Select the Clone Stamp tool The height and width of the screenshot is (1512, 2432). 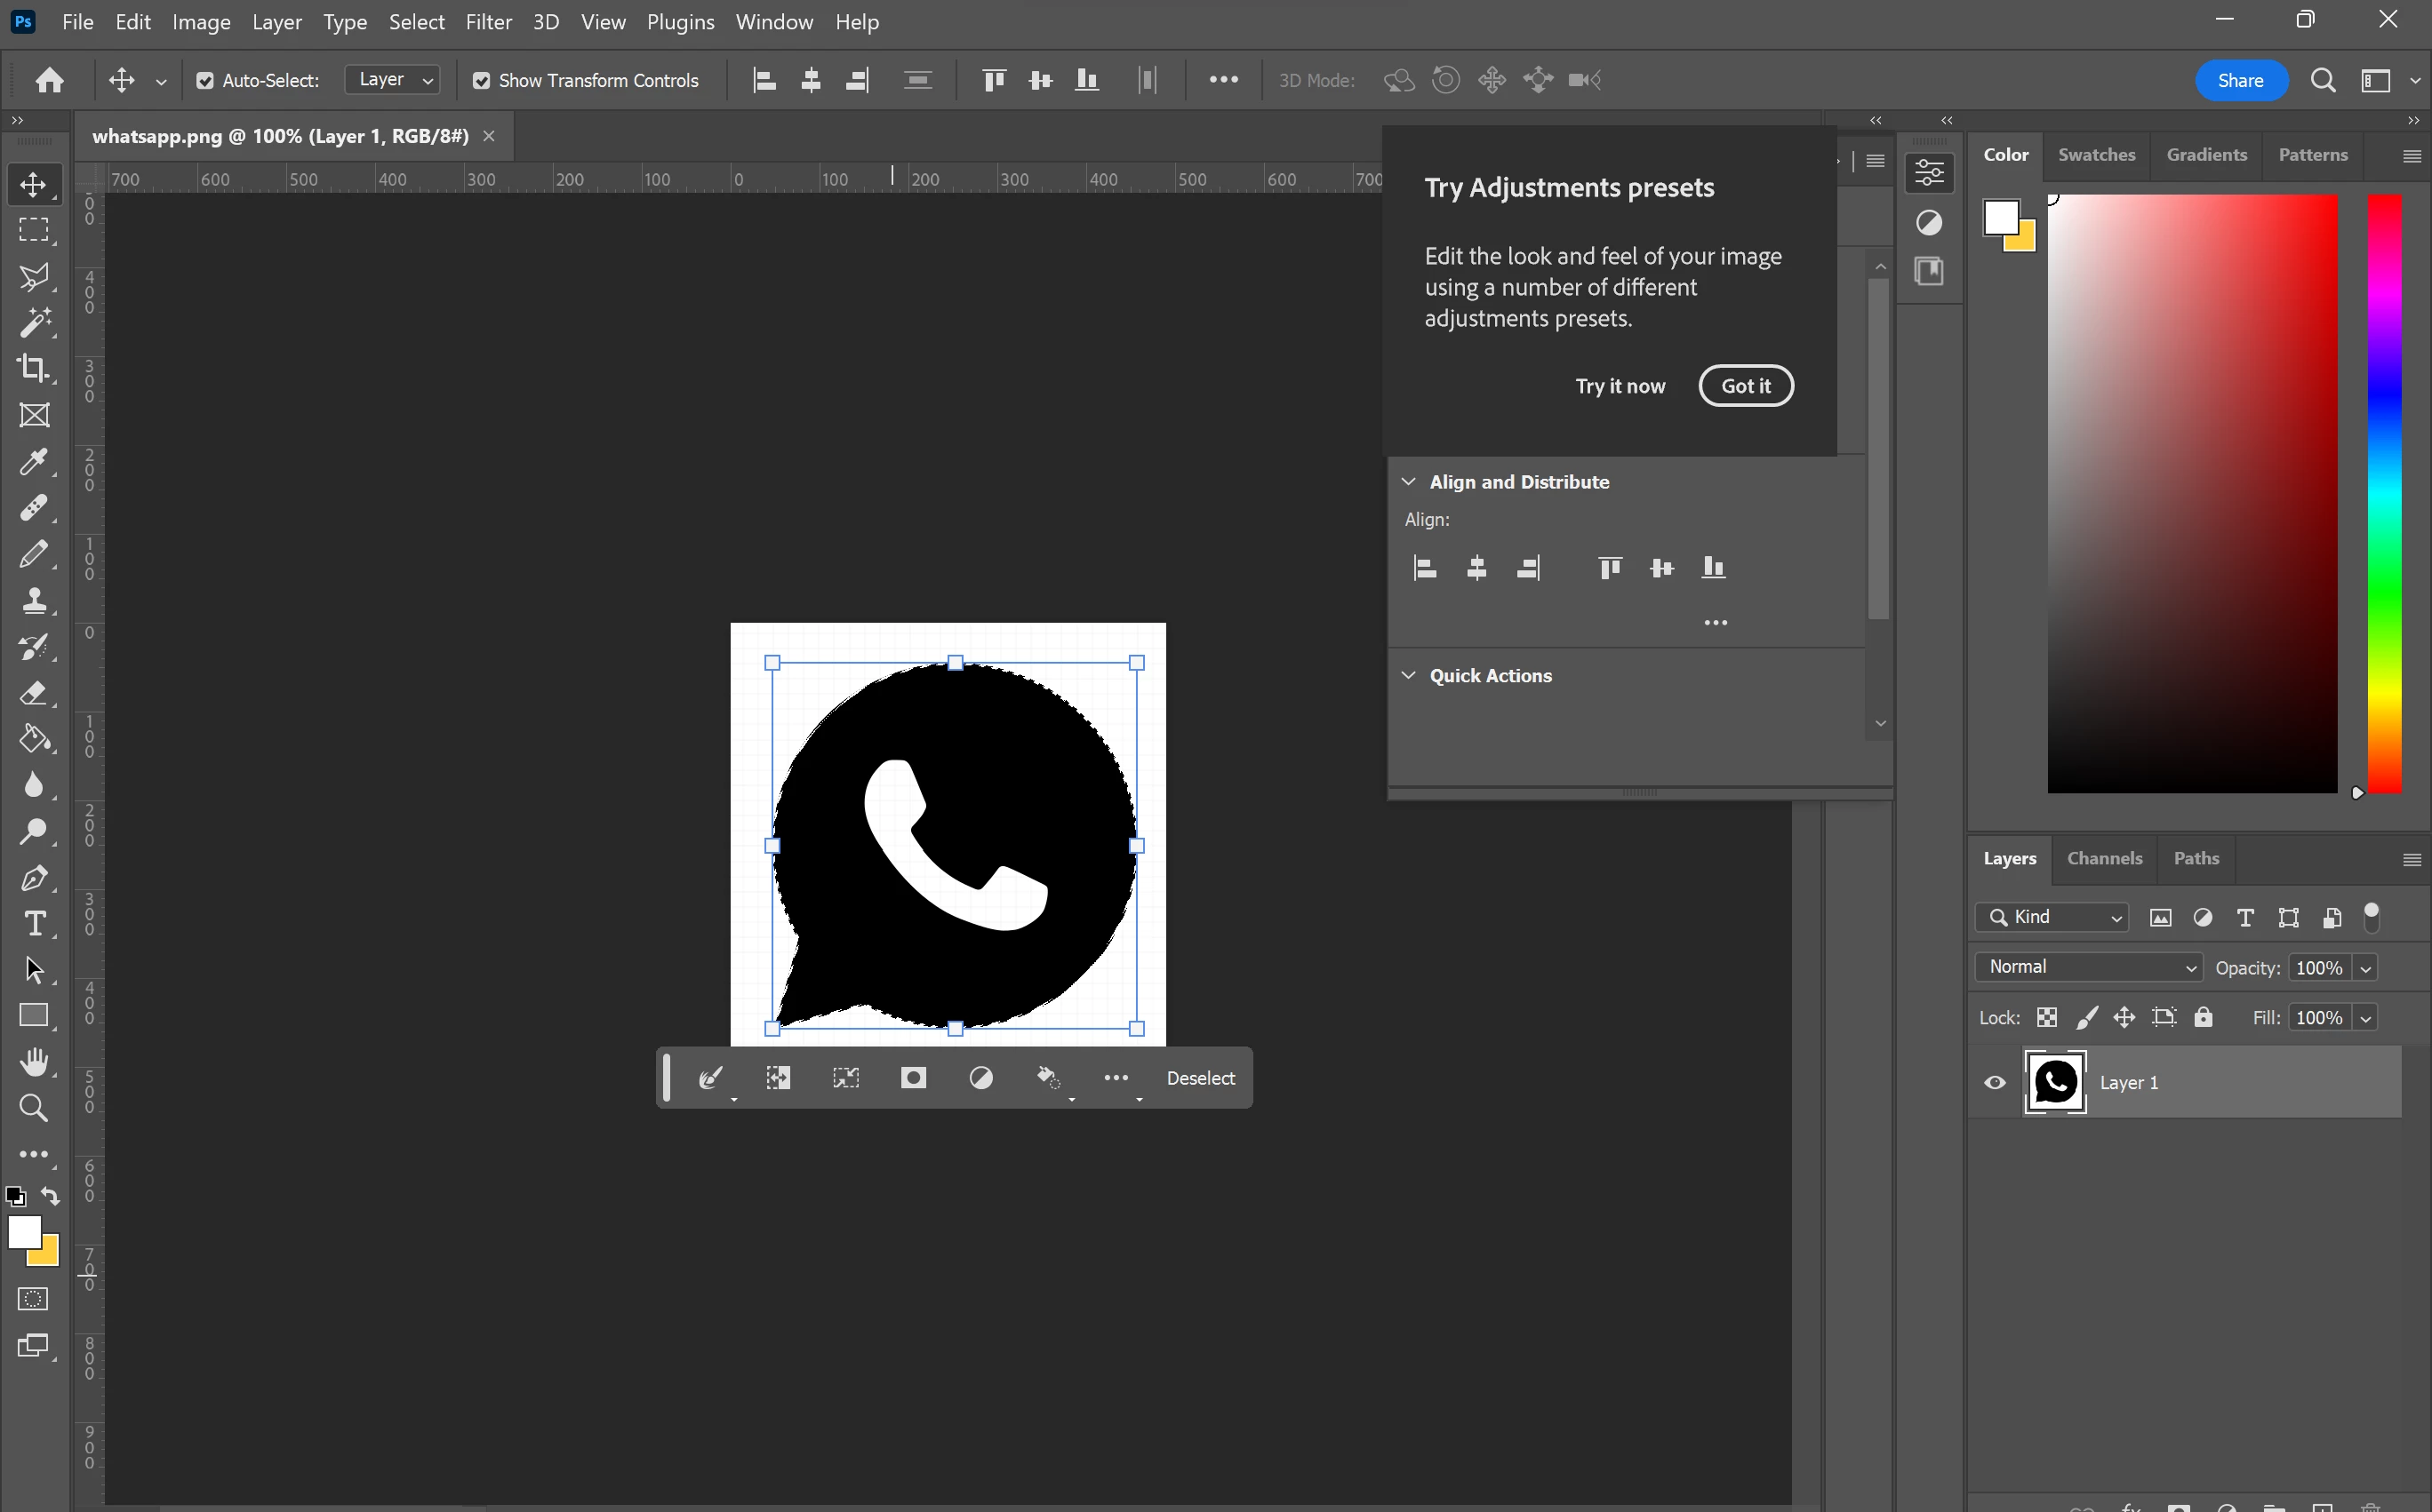(x=33, y=600)
